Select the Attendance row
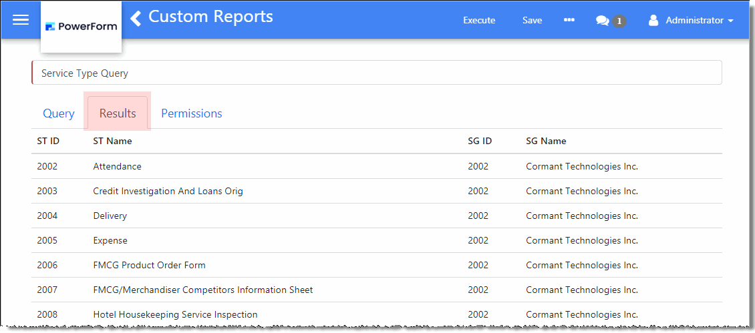The image size is (755, 333). pyautogui.click(x=117, y=166)
